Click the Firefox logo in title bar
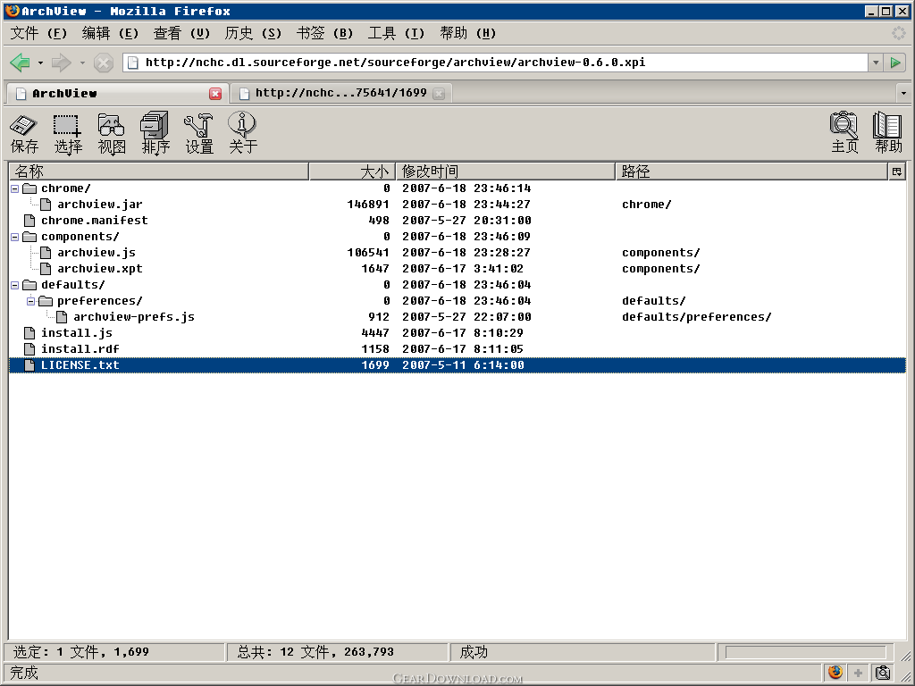This screenshot has height=686, width=915. (x=12, y=11)
